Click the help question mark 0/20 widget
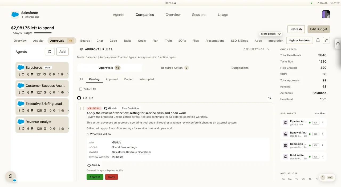This screenshot has height=187, width=341. 327,177
